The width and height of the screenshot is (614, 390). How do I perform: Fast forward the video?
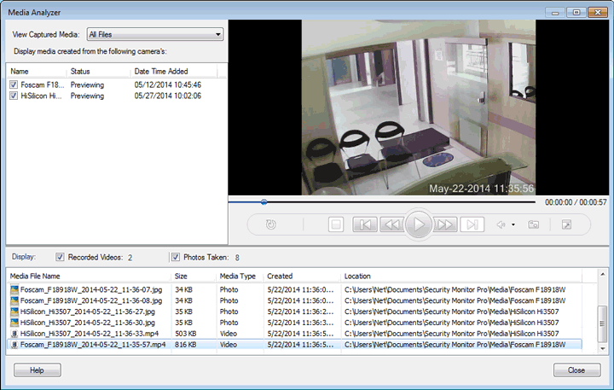[445, 224]
